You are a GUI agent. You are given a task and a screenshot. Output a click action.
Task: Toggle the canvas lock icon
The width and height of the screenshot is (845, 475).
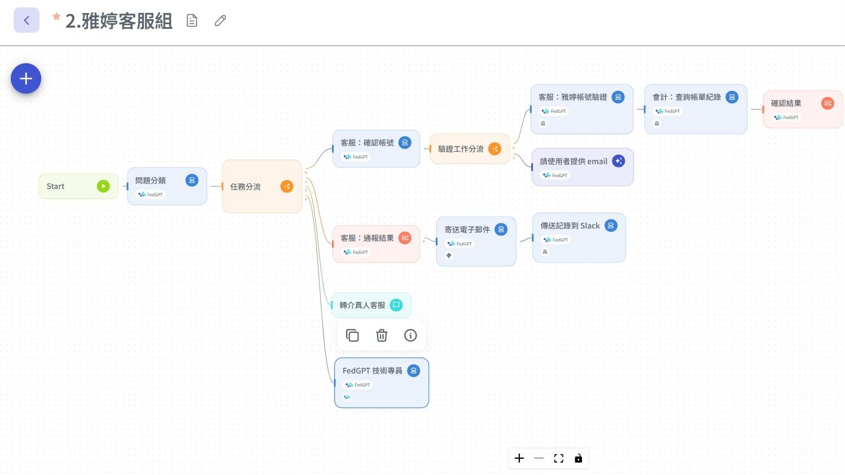click(x=578, y=458)
